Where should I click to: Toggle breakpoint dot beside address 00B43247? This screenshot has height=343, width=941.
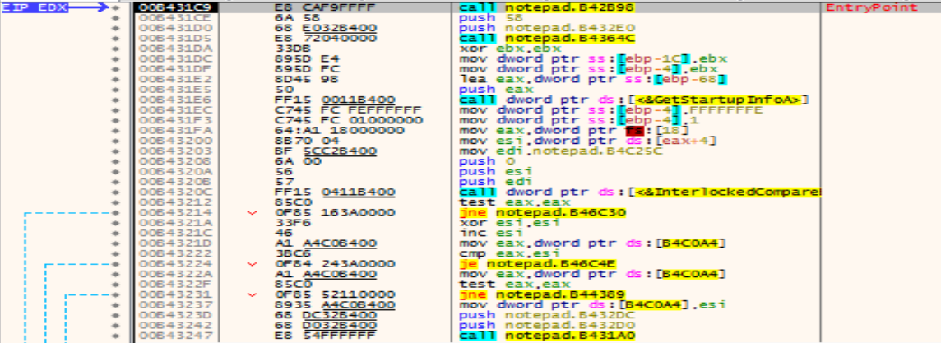coord(116,336)
